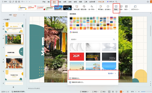Collapse the 无标题节 section triangle

coord(3,20)
